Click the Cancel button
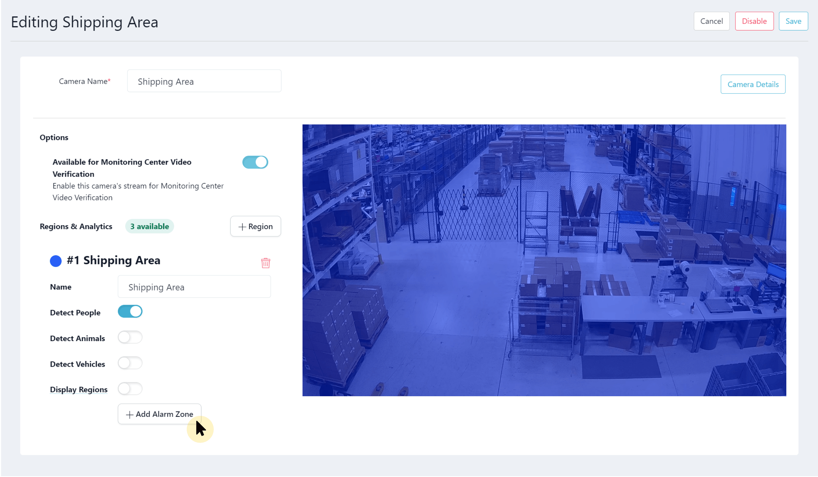The image size is (818, 477). click(x=711, y=21)
